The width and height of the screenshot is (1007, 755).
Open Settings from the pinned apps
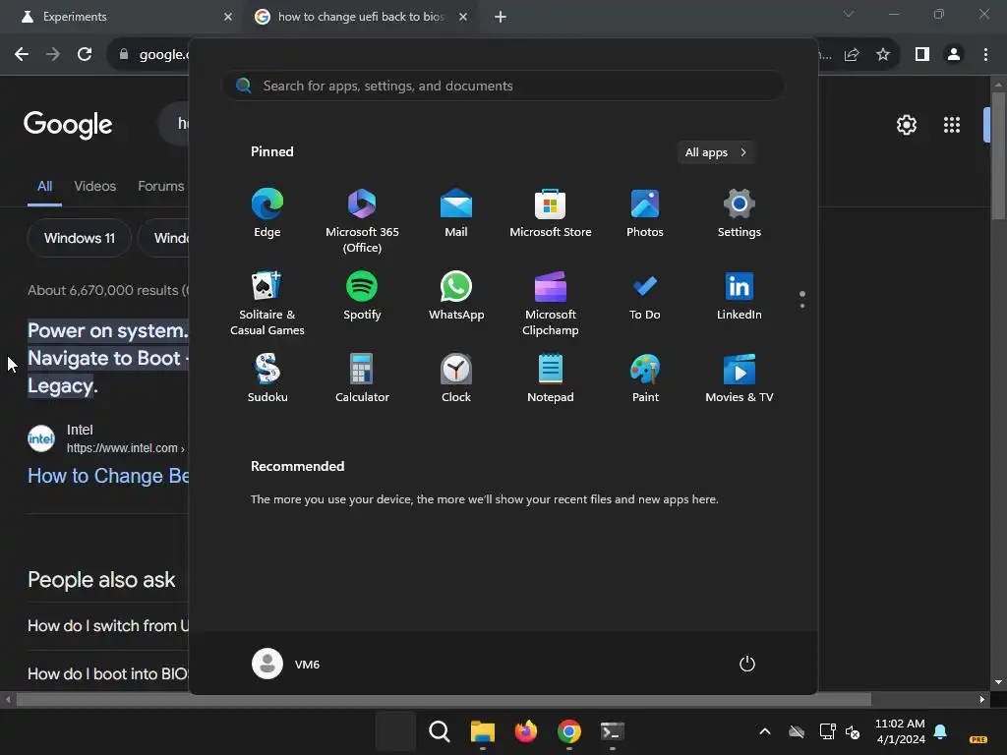740,213
